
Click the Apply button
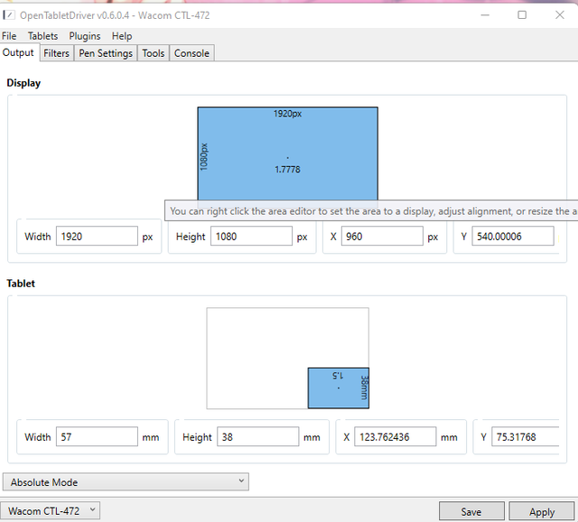tap(542, 512)
